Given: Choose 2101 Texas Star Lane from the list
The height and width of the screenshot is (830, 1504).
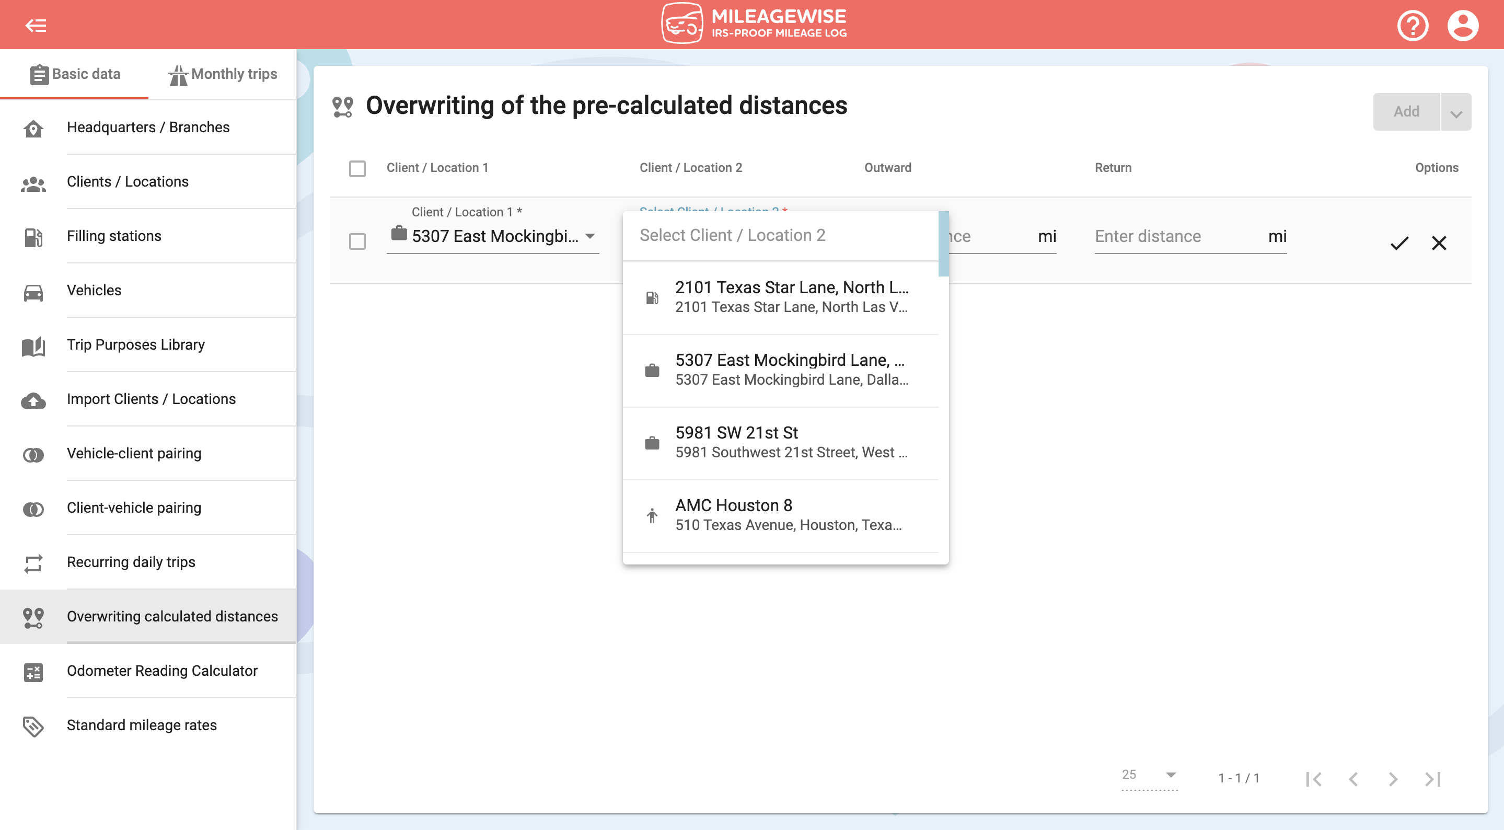Looking at the screenshot, I should click(781, 297).
